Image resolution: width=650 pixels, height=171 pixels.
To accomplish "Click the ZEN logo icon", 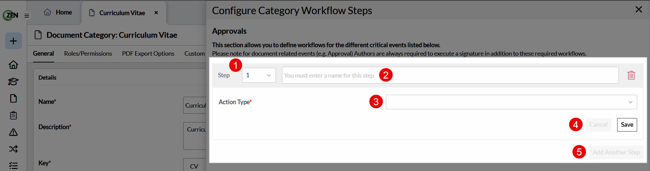I will coord(10,15).
